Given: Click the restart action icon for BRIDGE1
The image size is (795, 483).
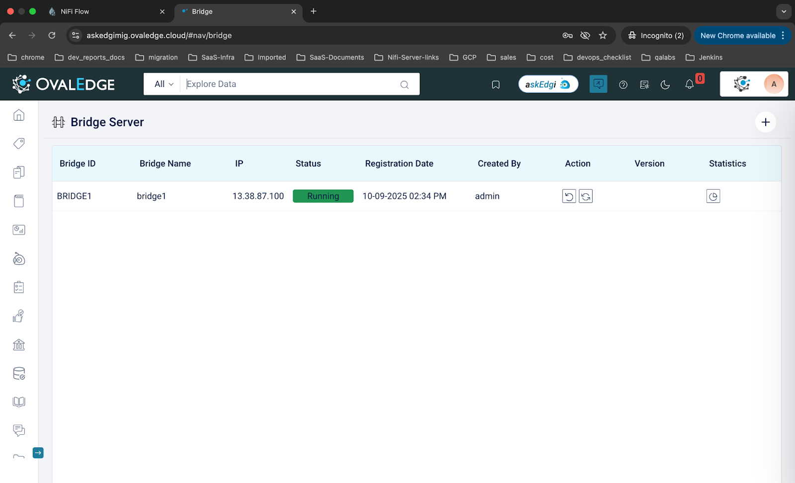Looking at the screenshot, I should [x=569, y=196].
